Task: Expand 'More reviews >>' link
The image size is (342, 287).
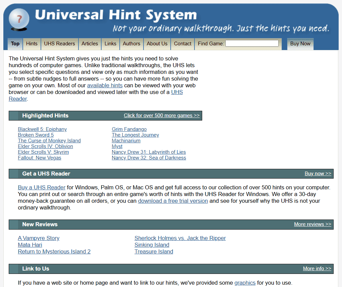Action: pos(312,224)
